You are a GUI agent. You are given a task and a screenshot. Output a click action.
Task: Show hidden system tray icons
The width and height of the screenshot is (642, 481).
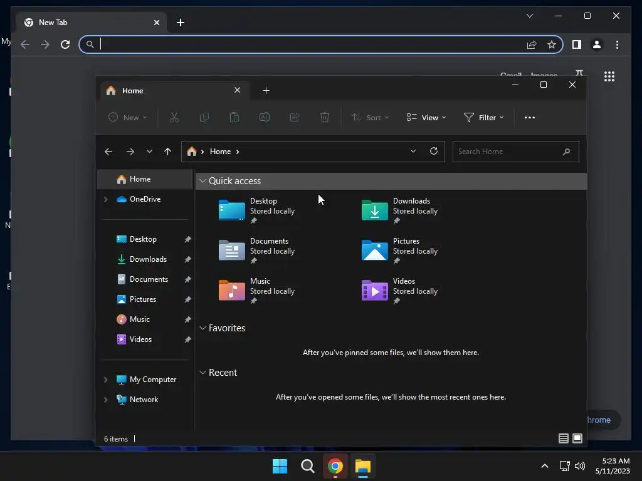(x=545, y=466)
